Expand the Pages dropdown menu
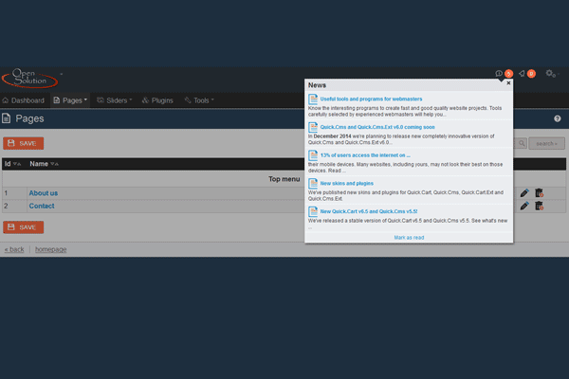Viewport: 569px width, 379px height. click(x=71, y=99)
